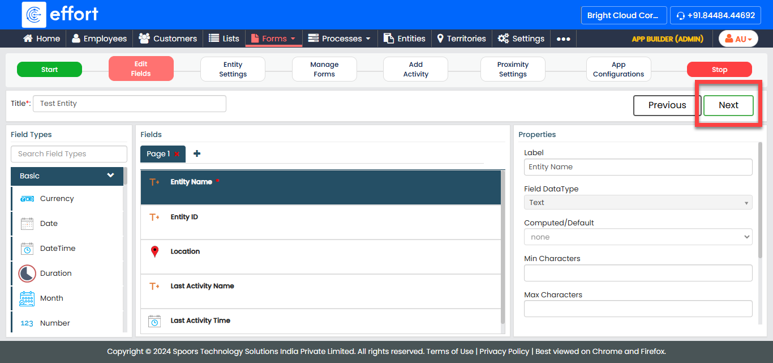The height and width of the screenshot is (363, 773).
Task: Select the Date calendar icon
Action: pos(27,224)
